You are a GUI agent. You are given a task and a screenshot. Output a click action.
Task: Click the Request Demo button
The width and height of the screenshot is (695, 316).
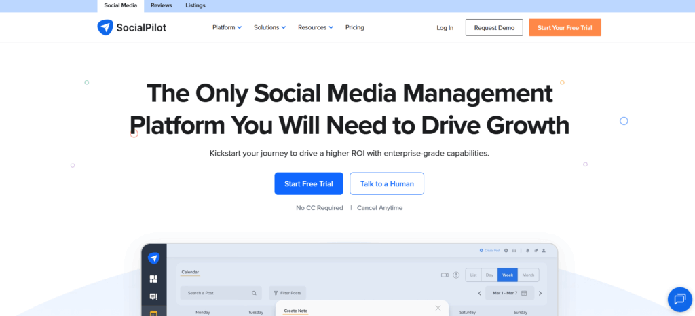[494, 27]
